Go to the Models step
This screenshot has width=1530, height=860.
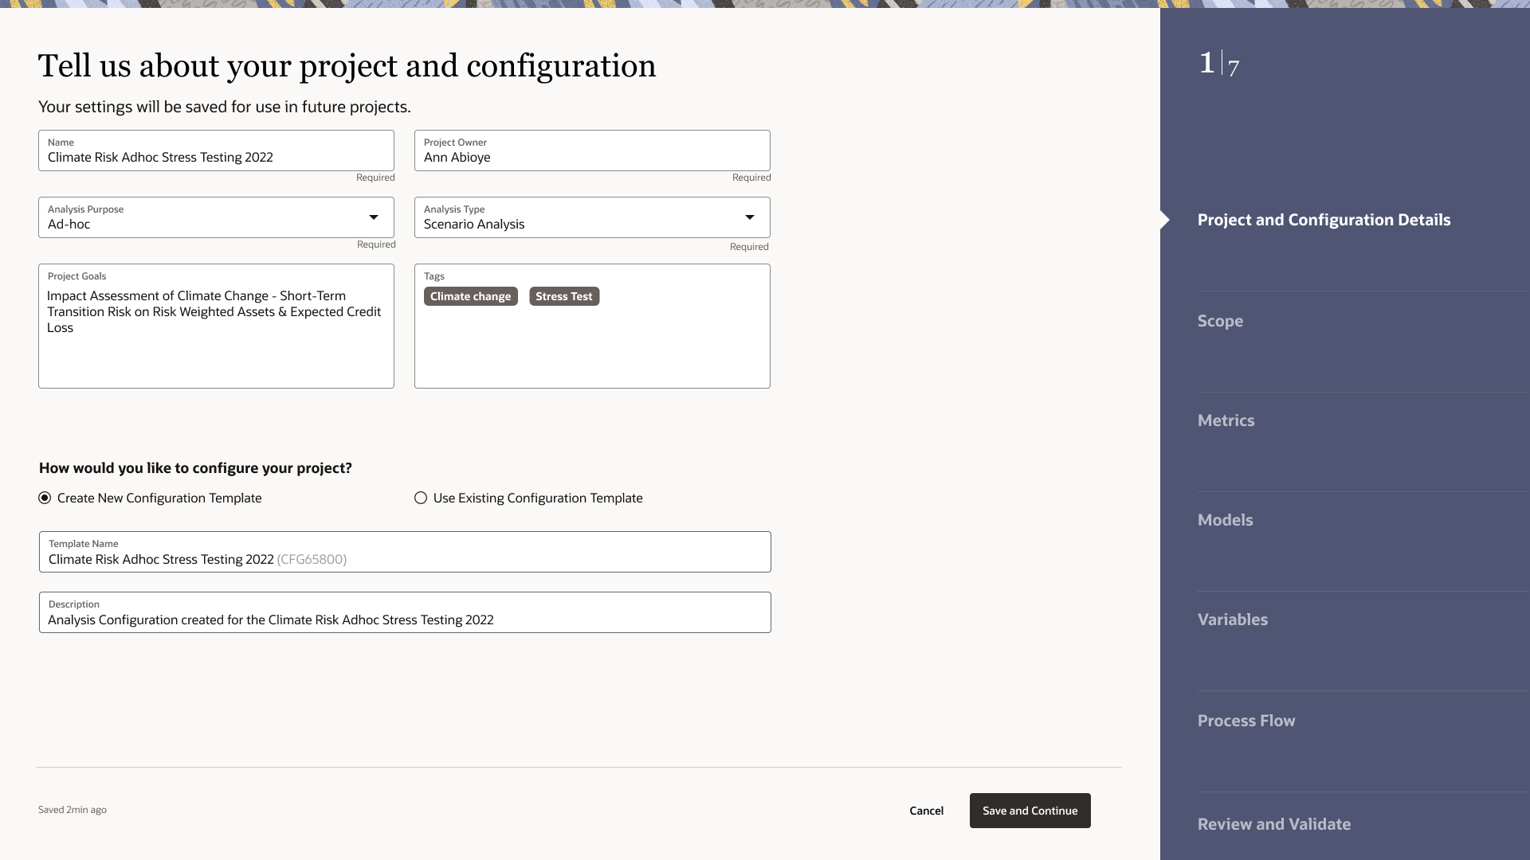click(x=1225, y=520)
